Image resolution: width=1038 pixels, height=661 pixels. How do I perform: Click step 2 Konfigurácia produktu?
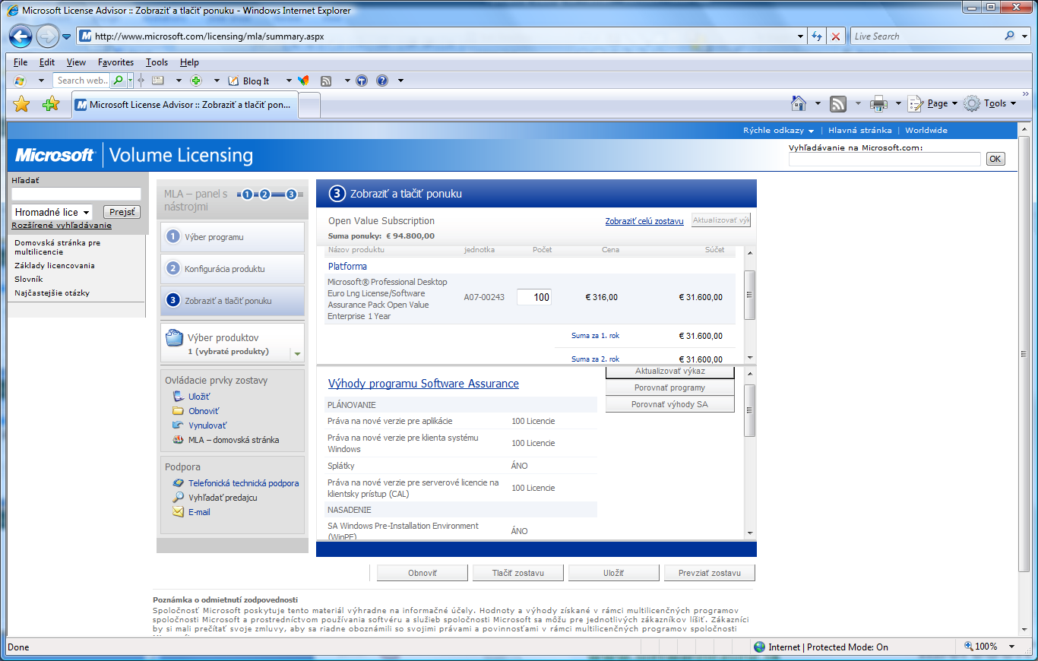point(232,269)
